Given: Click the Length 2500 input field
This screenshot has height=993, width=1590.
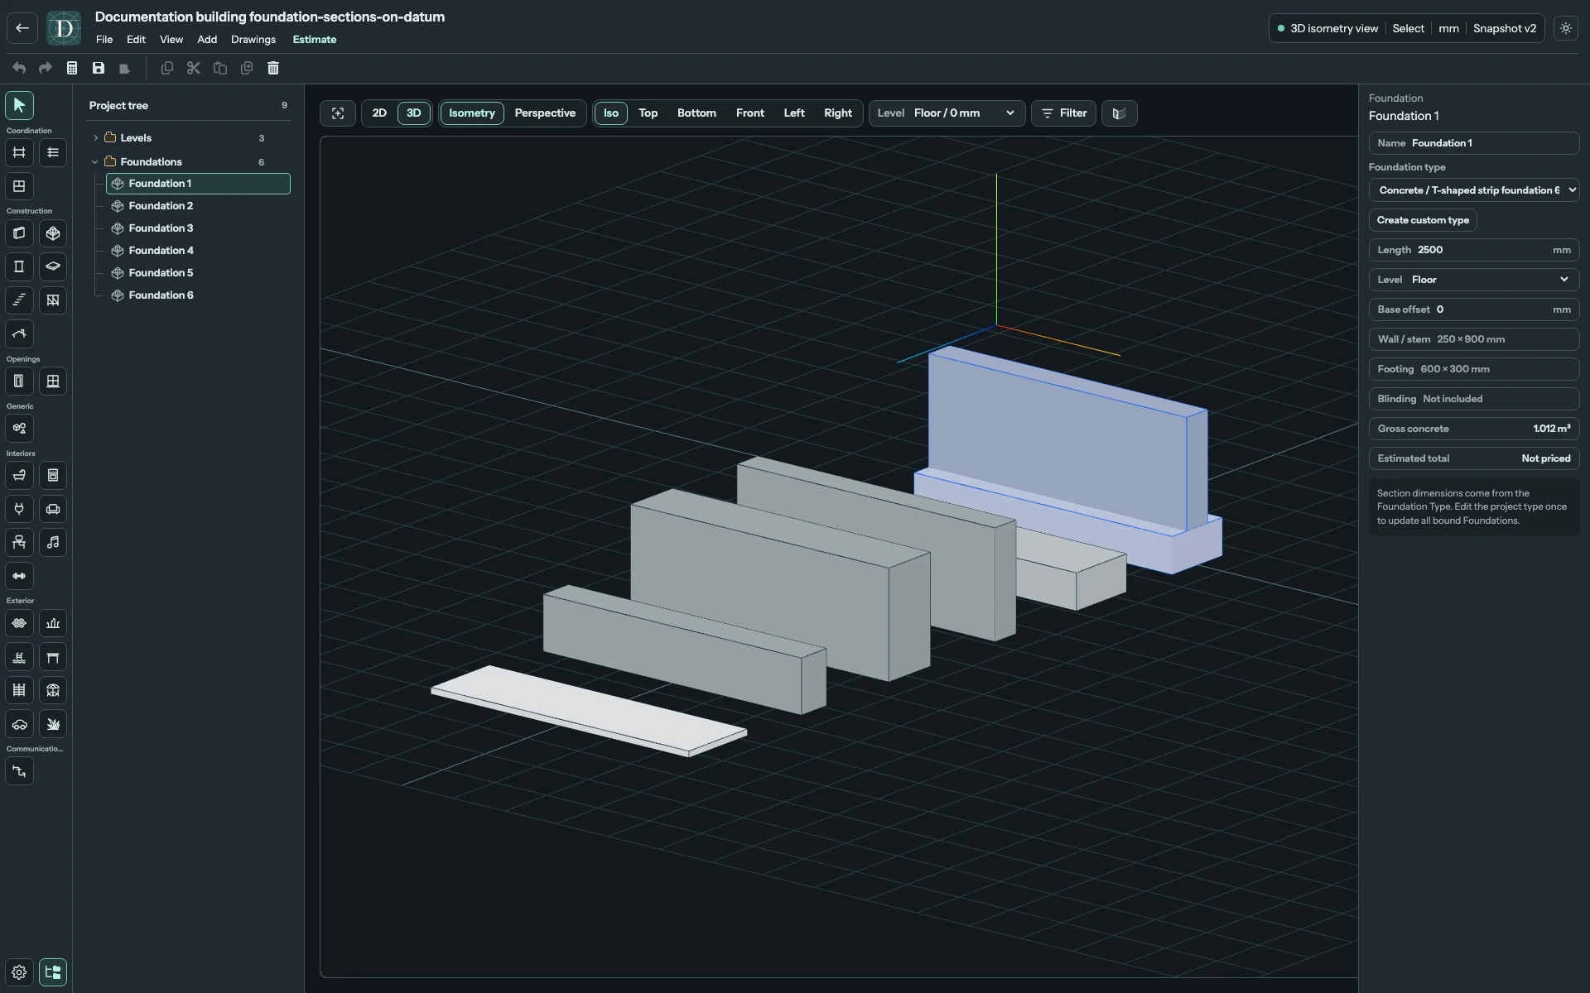Looking at the screenshot, I should 1474,250.
